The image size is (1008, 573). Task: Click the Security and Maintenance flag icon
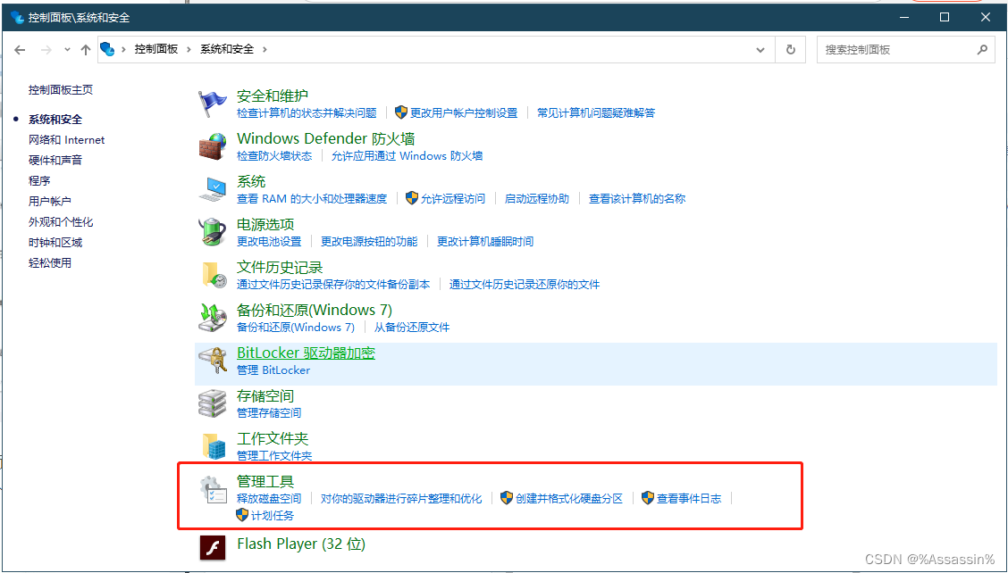(x=212, y=104)
